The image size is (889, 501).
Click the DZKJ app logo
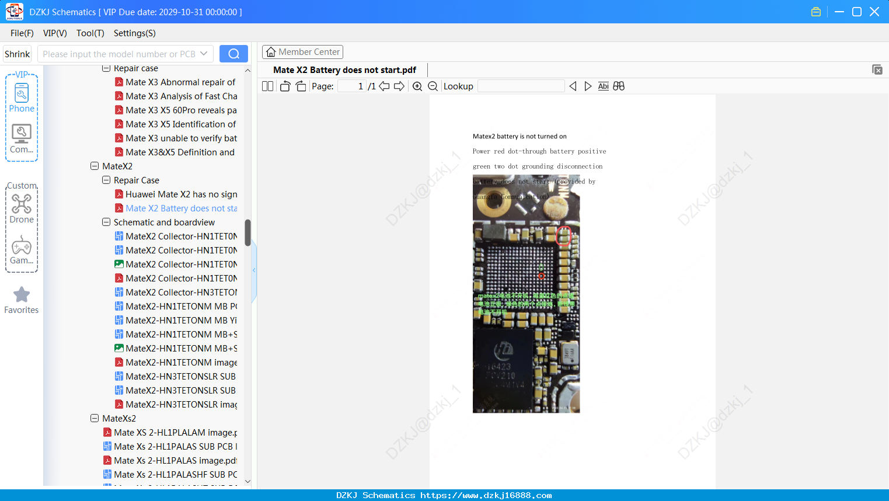[x=14, y=12]
